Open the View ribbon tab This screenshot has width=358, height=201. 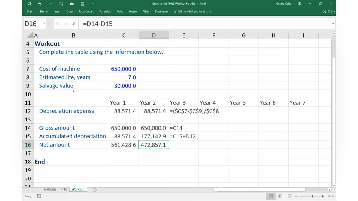click(146, 11)
